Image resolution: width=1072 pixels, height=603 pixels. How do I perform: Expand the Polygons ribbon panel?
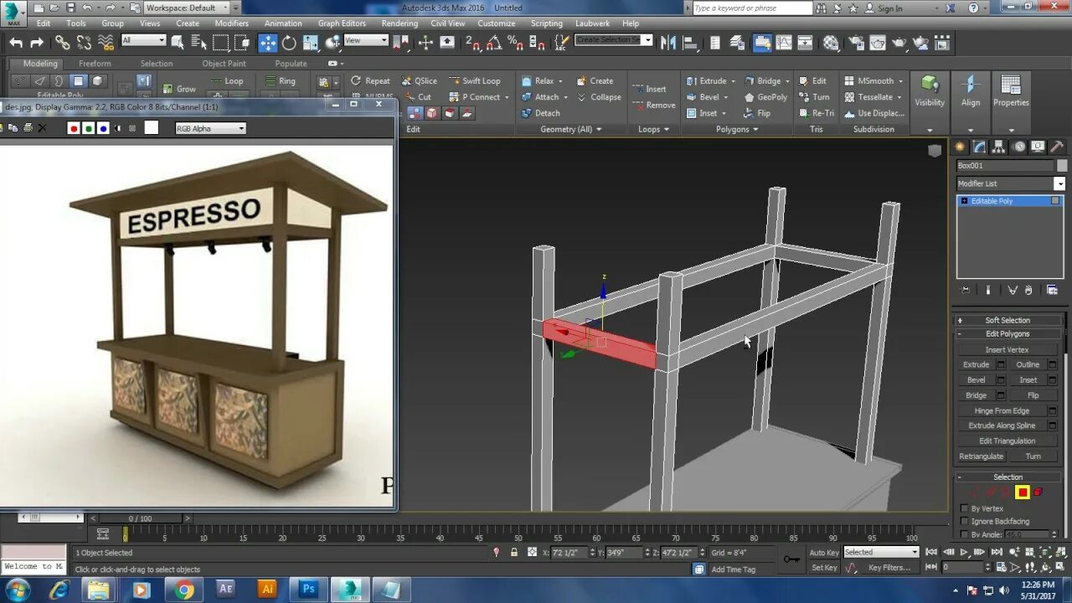[737, 129]
